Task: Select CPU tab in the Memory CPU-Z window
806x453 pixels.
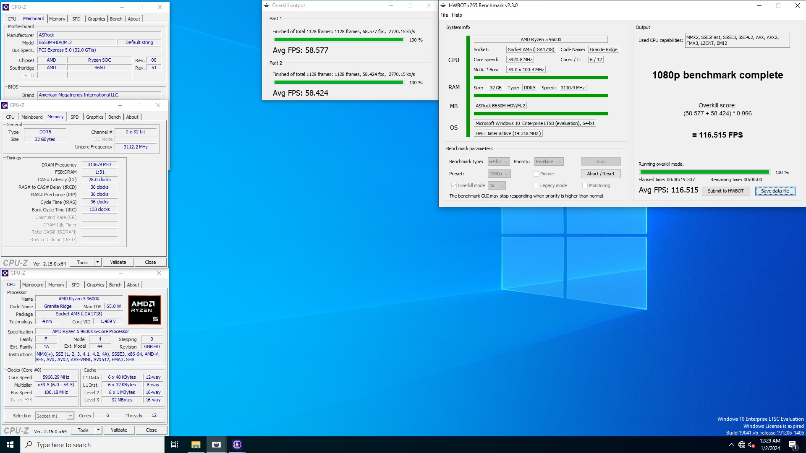Action: click(10, 117)
